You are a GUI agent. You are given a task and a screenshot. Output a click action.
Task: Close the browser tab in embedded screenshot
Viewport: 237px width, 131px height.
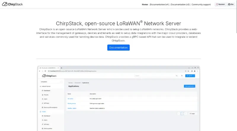58,68
